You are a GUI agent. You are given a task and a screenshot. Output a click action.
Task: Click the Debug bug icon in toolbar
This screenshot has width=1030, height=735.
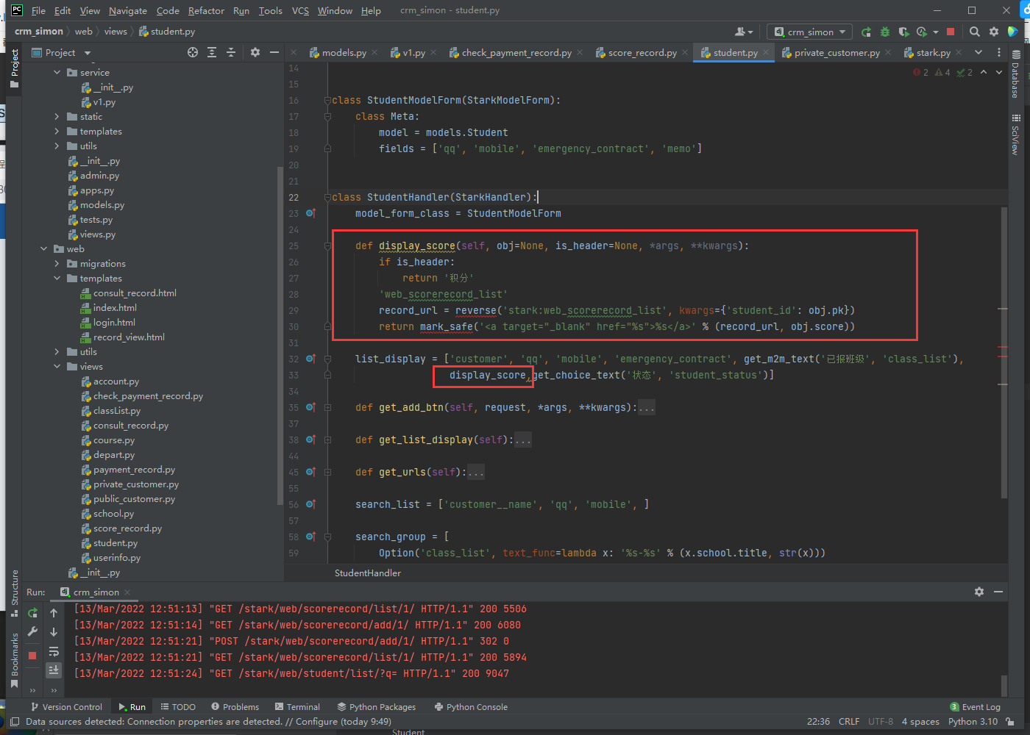point(885,32)
